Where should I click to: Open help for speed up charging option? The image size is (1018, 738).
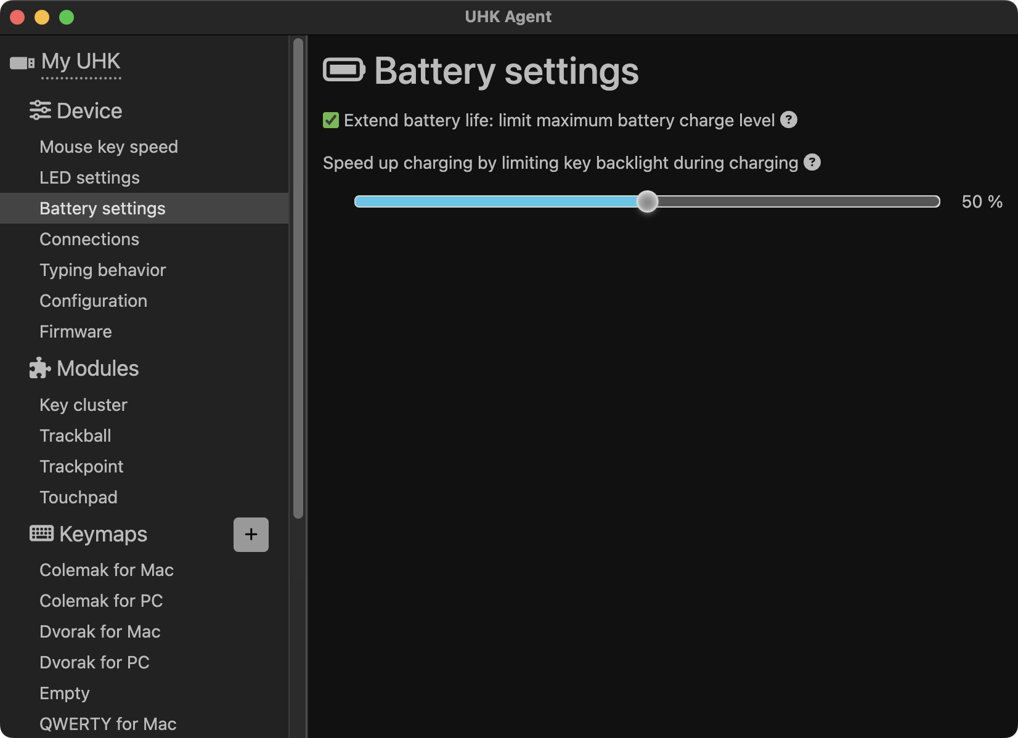click(812, 162)
